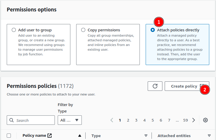Image resolution: width=216 pixels, height=140 pixels.
Task: Click the pagination ellipsis for more pages
Action: point(177,120)
